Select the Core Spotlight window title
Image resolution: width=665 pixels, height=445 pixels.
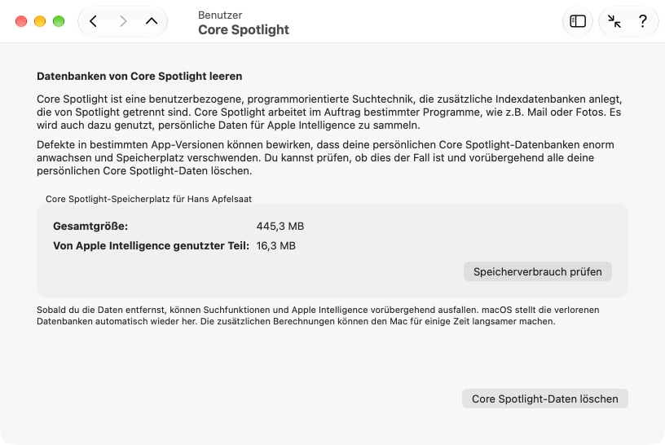[x=244, y=29]
